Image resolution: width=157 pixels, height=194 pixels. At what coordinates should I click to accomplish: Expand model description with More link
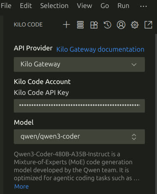(21, 186)
